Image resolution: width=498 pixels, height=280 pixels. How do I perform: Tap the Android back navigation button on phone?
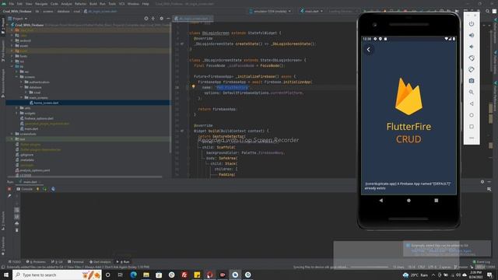coord(381,201)
